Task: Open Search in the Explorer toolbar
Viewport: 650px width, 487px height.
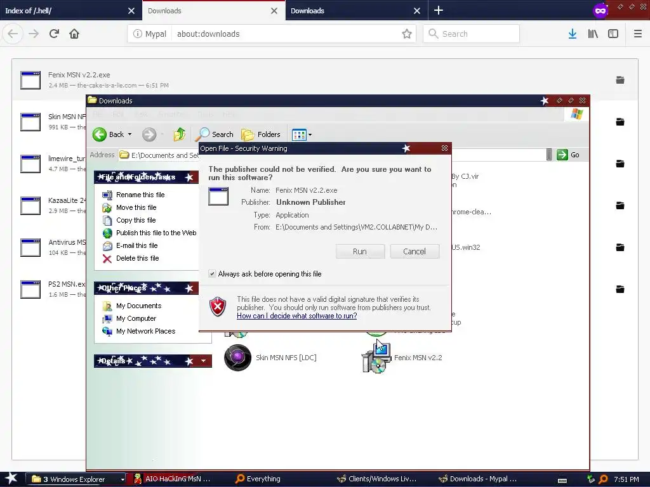Action: 215,134
